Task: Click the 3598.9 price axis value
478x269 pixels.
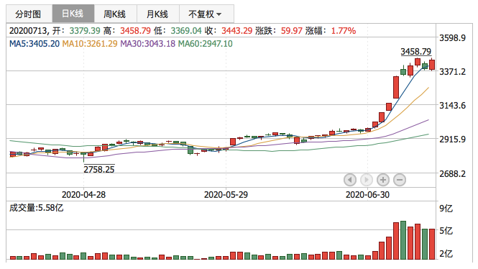Action: pos(452,38)
